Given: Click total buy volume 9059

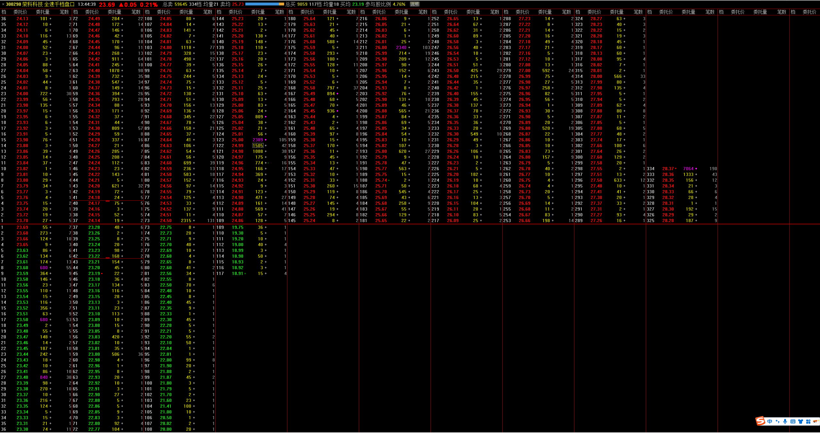Looking at the screenshot, I should [302, 4].
